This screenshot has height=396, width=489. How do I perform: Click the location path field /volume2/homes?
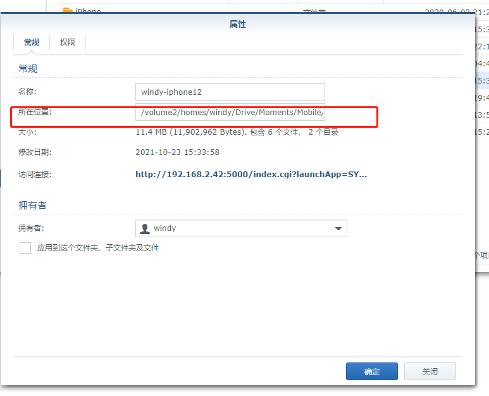tap(230, 113)
